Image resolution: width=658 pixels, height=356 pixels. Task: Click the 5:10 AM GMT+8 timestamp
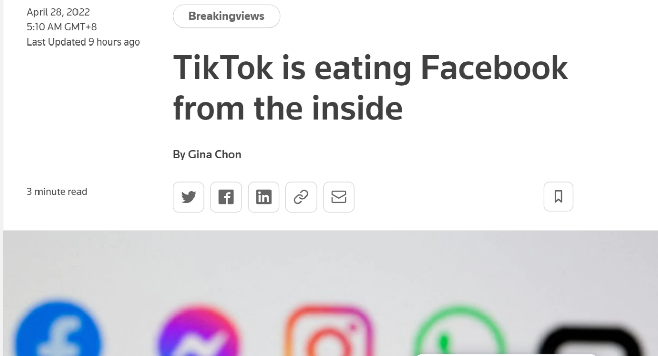tap(61, 27)
